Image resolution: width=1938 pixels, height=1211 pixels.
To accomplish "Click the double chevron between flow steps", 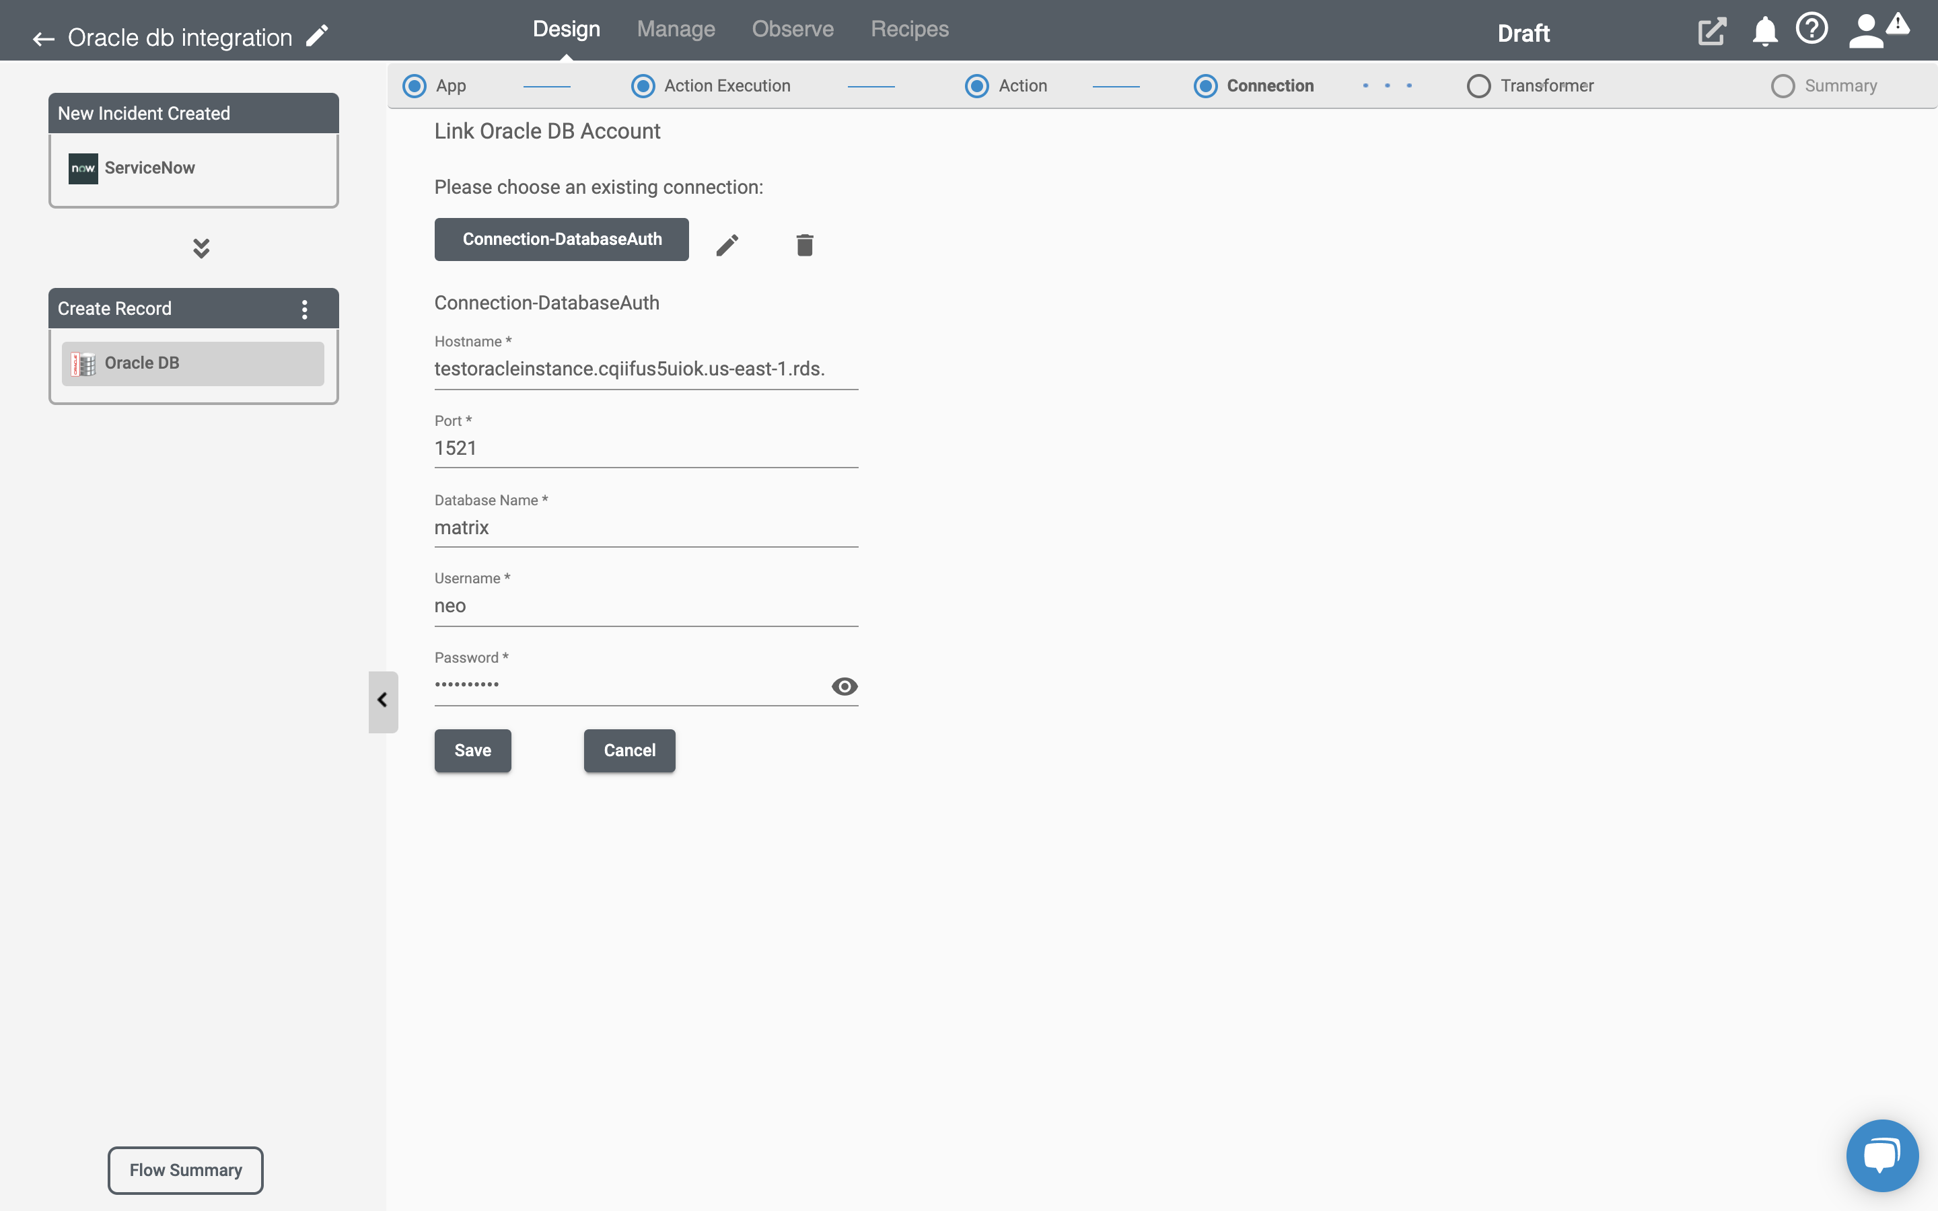I will 201,248.
